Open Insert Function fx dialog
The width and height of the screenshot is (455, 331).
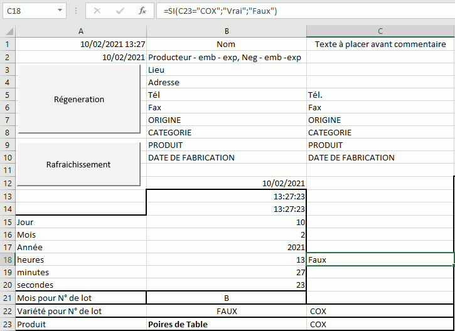[142, 11]
